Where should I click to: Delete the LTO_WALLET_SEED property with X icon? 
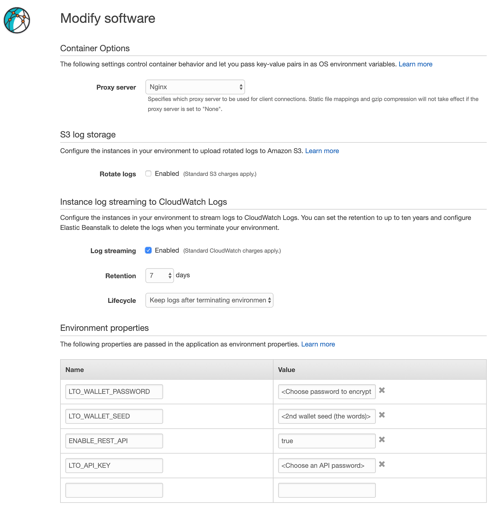click(x=382, y=415)
